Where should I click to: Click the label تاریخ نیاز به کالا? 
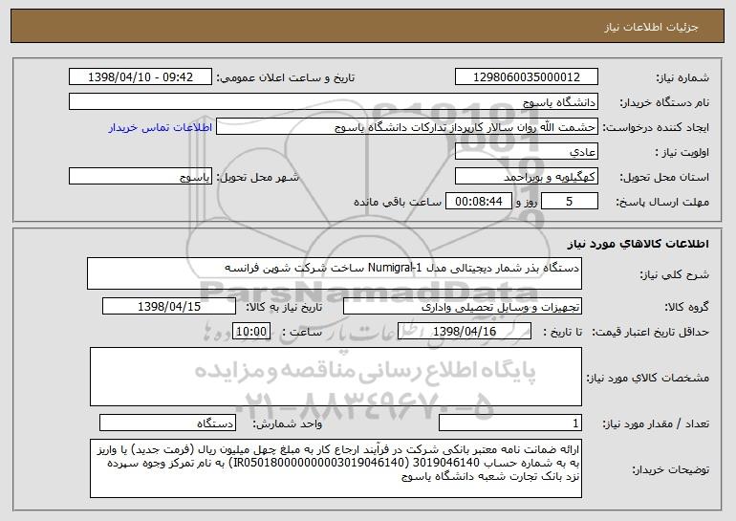pos(284,307)
